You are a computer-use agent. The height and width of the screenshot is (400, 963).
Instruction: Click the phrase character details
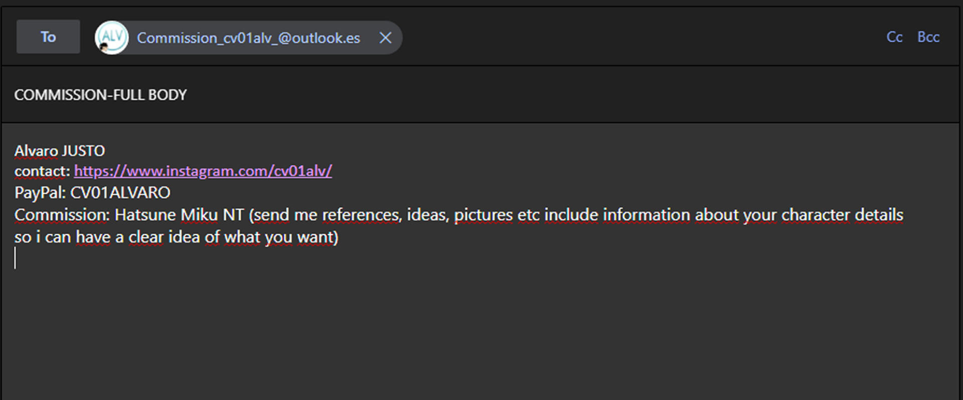pyautogui.click(x=842, y=215)
